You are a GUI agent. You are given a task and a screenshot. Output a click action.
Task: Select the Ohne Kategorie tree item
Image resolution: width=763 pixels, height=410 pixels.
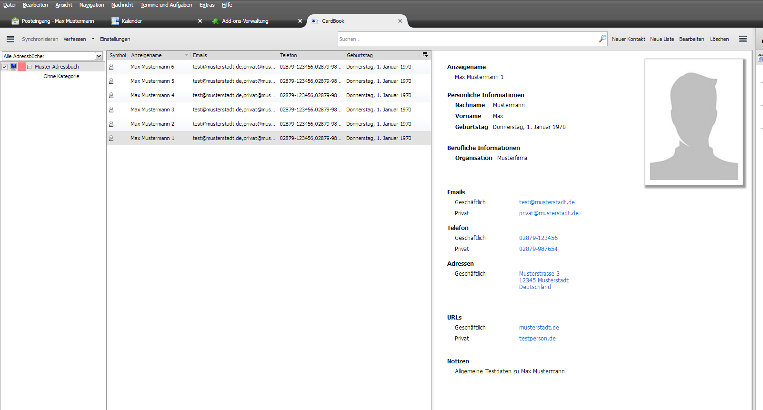[61, 76]
